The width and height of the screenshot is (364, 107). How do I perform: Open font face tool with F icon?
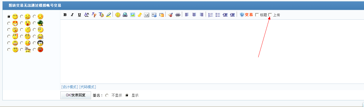pyautogui.click(x=94, y=15)
